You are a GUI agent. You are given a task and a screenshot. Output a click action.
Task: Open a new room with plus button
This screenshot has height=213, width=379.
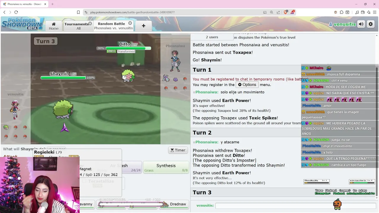coord(143,26)
